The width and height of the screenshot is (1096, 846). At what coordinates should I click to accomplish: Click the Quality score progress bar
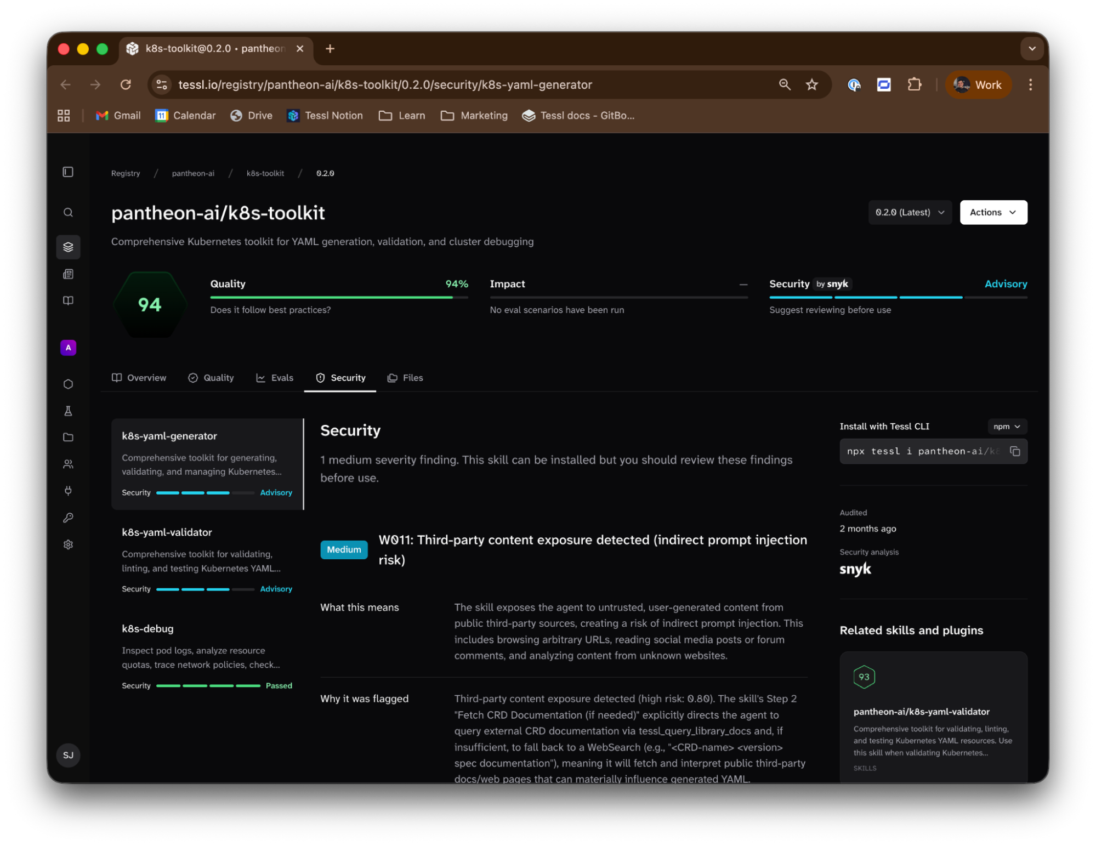pos(339,297)
